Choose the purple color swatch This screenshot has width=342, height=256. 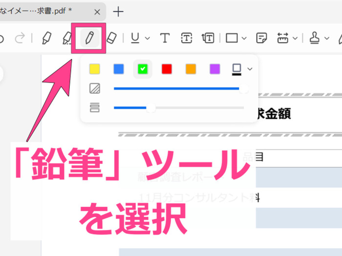pos(214,69)
